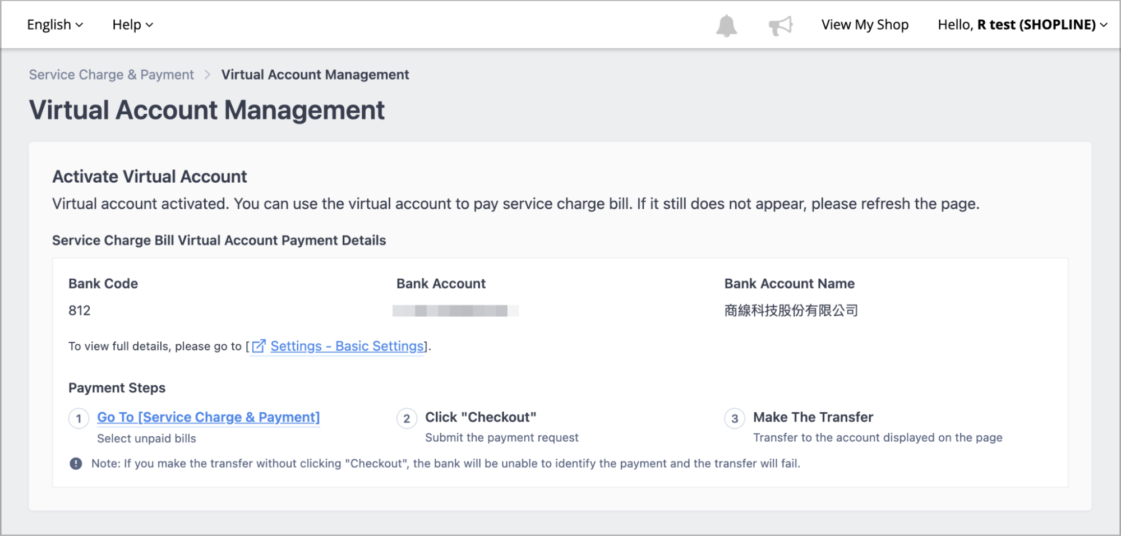Expand the English language dropdown
This screenshot has height=536, width=1121.
pyautogui.click(x=55, y=25)
